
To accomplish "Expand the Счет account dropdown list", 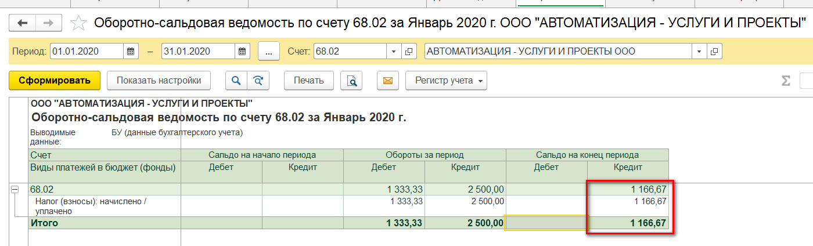I will pyautogui.click(x=394, y=51).
